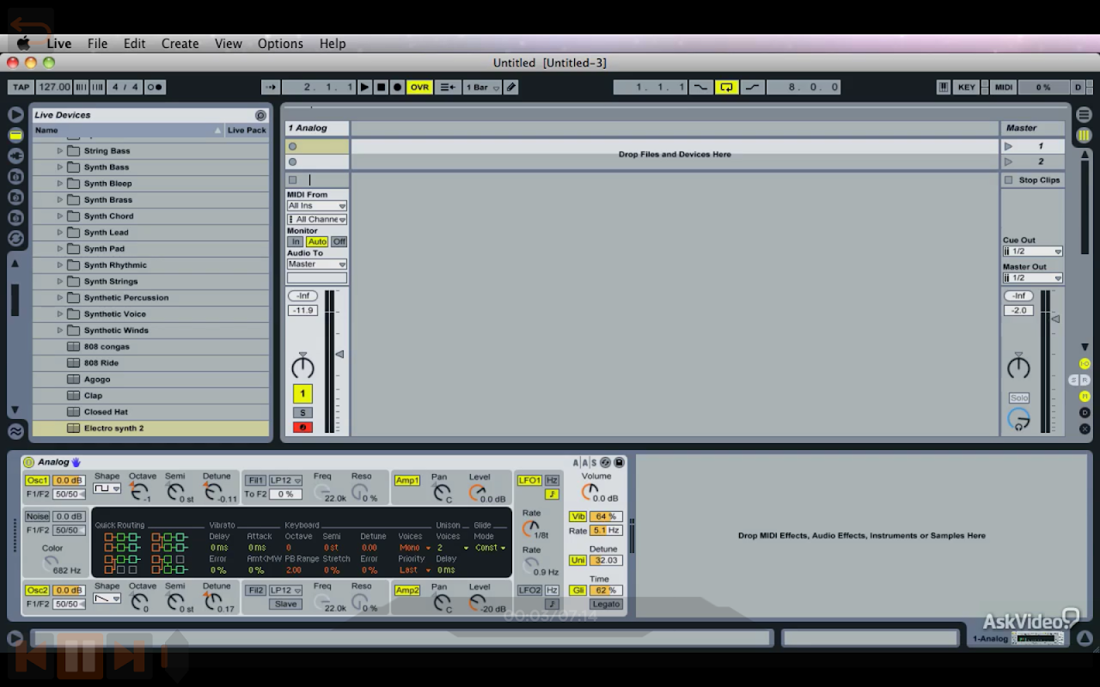This screenshot has height=687, width=1100.
Task: Open MIDI From All Ins dropdown
Action: point(317,206)
